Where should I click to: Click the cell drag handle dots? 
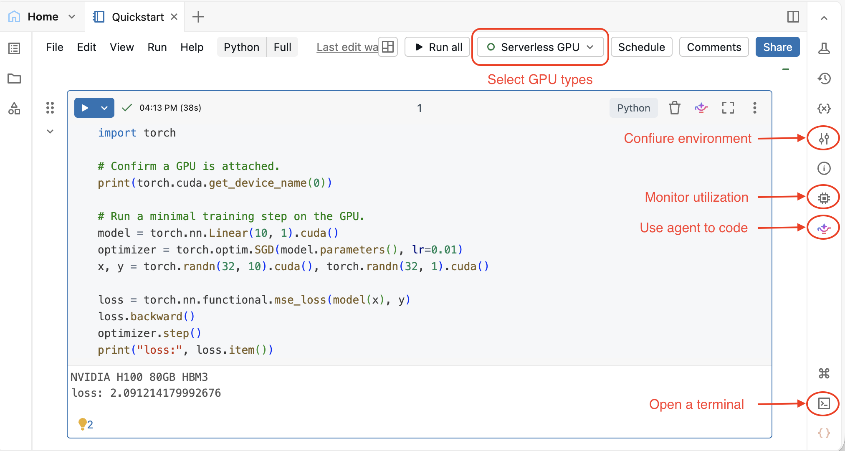pyautogui.click(x=50, y=108)
